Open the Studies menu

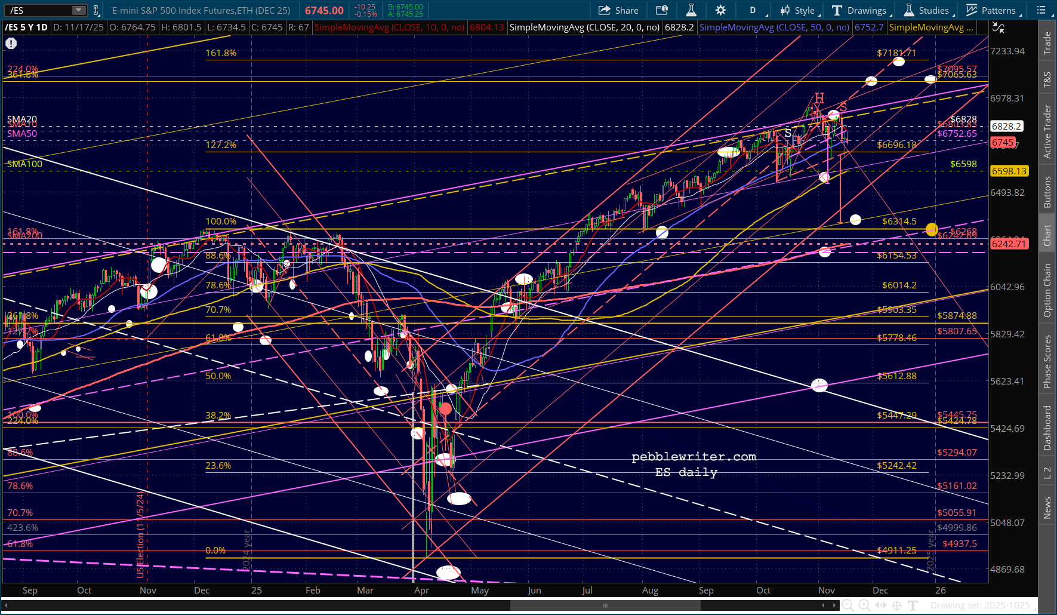[x=927, y=10]
